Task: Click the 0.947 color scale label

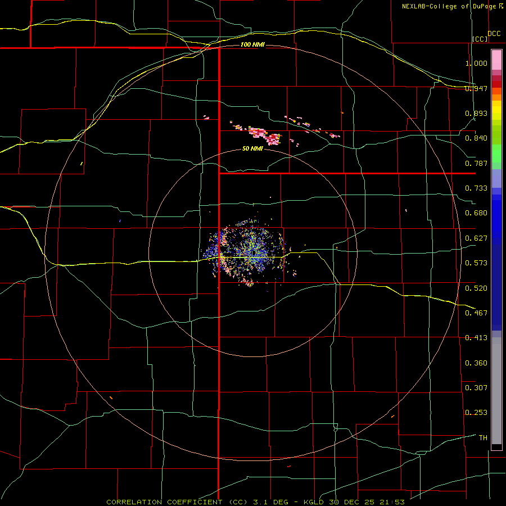Action: click(476, 88)
